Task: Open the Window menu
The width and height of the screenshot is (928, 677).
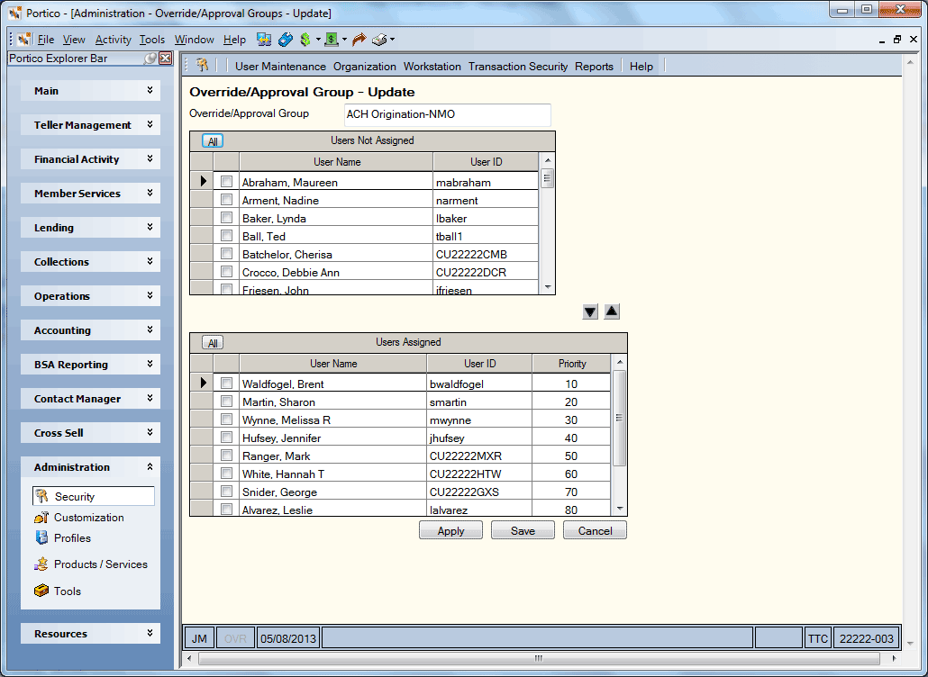Action: coord(194,40)
